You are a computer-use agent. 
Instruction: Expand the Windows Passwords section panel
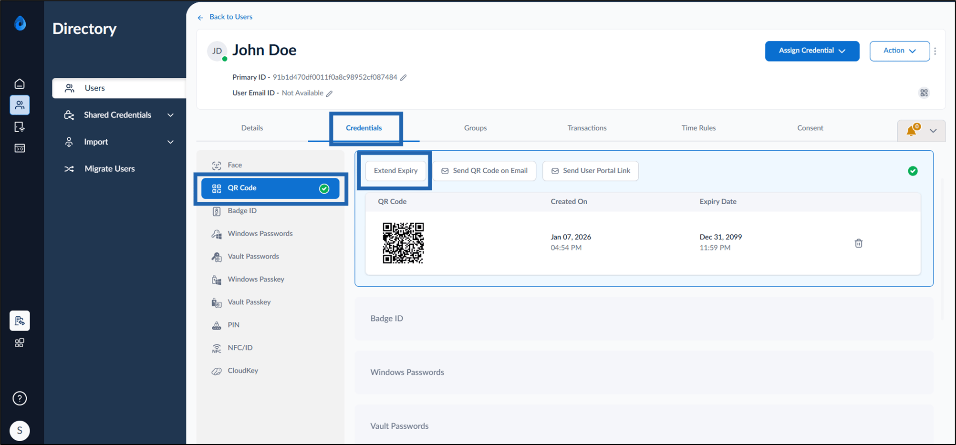[x=644, y=373]
